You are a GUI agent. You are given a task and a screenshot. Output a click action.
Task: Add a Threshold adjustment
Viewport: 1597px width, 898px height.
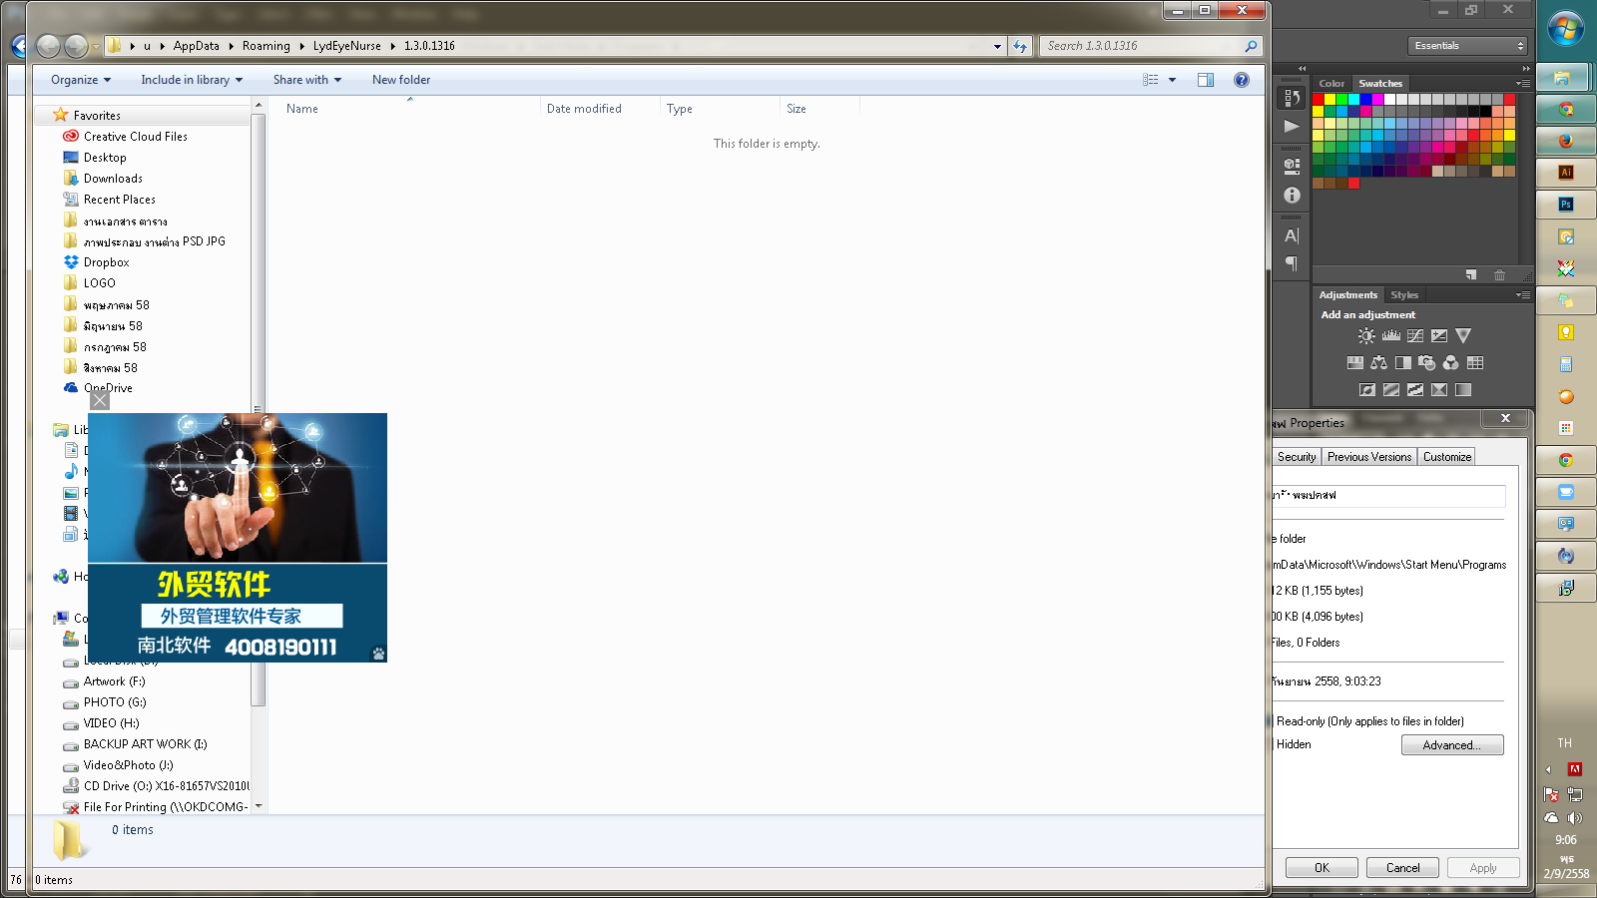click(x=1414, y=390)
